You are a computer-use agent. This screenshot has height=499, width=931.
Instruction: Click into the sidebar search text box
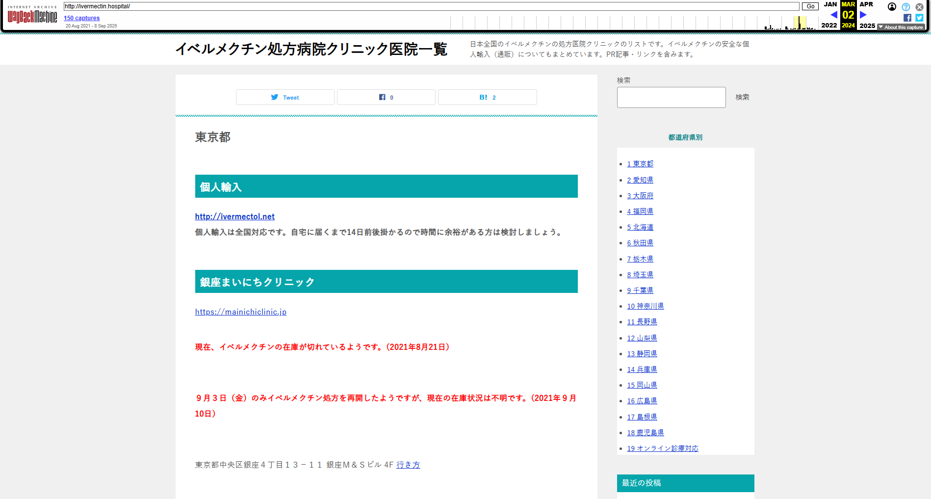point(671,97)
